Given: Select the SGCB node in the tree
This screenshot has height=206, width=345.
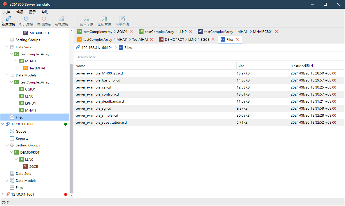Looking at the screenshot, I should coord(33,166).
